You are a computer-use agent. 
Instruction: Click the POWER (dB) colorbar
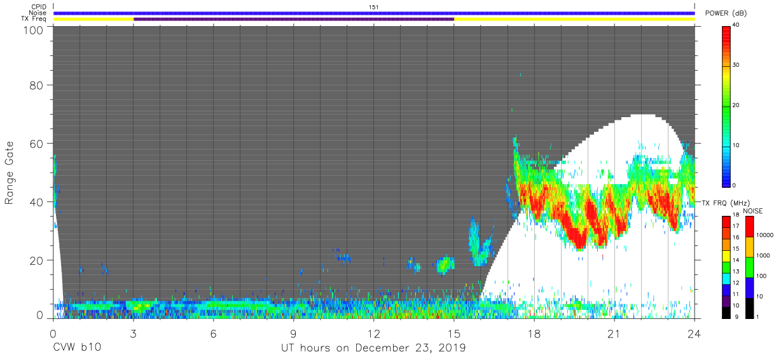pos(727,106)
